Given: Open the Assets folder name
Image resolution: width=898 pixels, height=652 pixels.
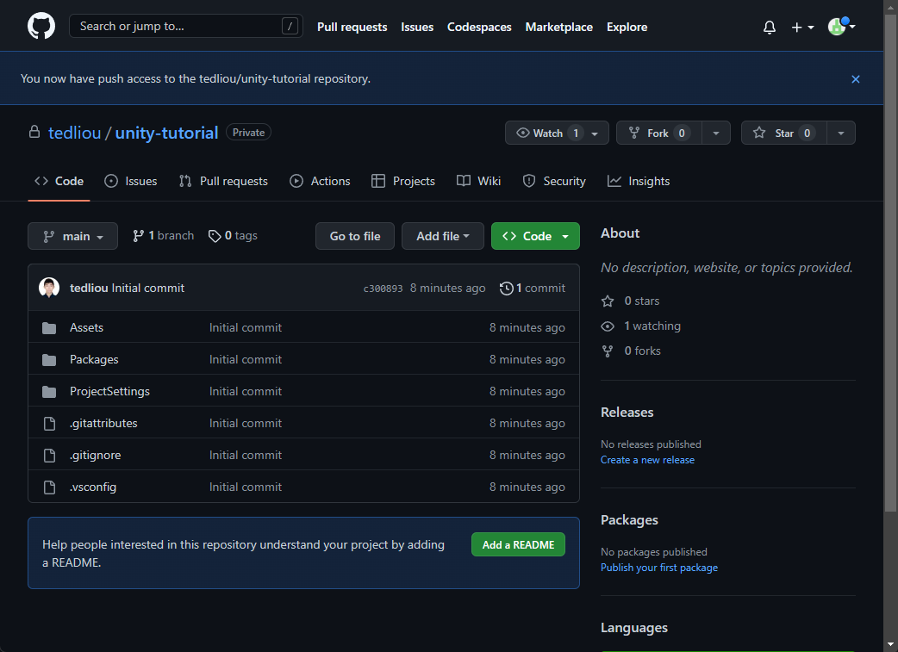Looking at the screenshot, I should (86, 328).
